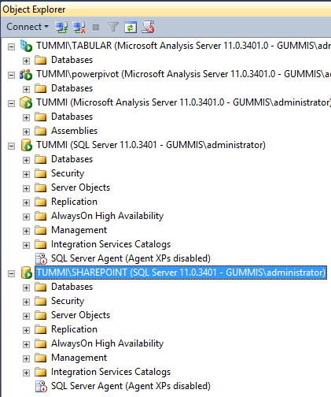Click the Refresh toolbar icon

coord(131,28)
